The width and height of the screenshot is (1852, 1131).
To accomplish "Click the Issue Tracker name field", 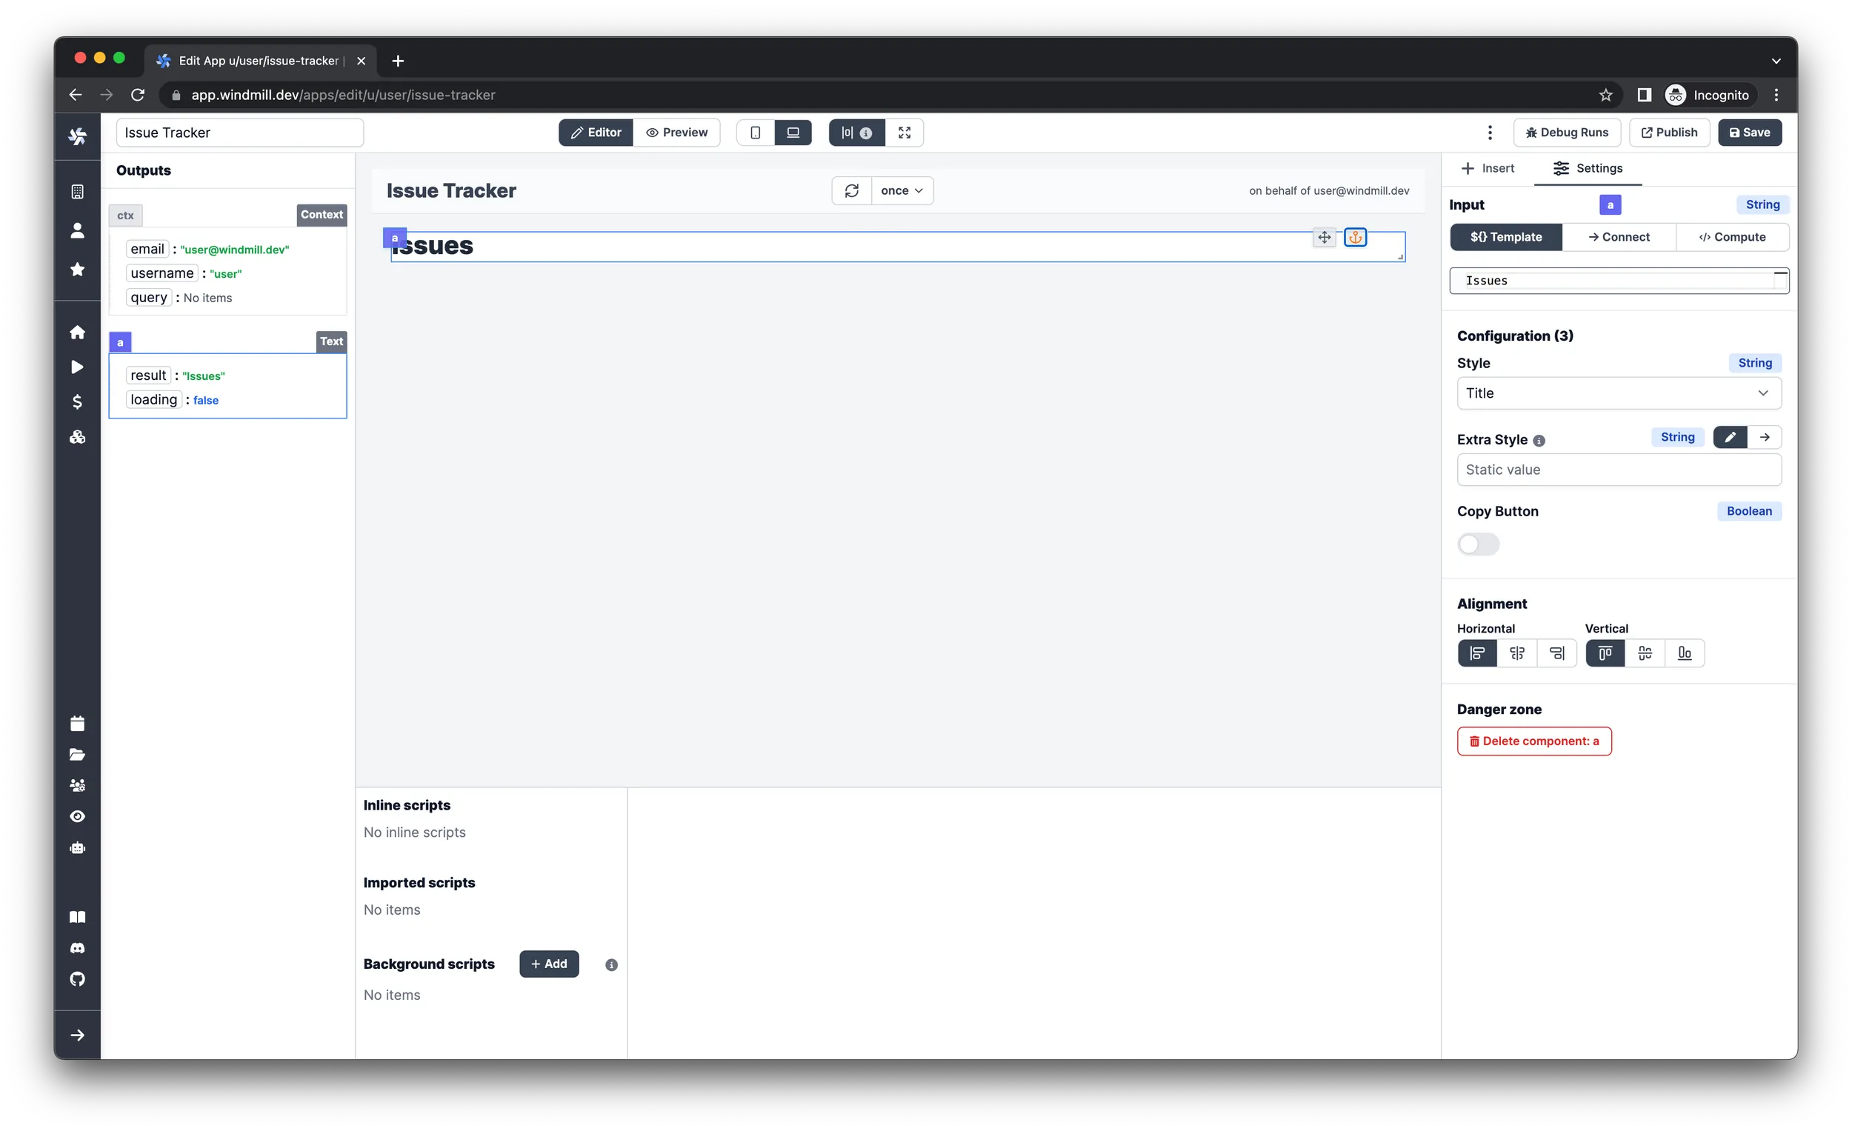I will point(240,133).
